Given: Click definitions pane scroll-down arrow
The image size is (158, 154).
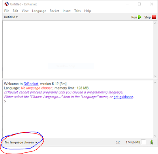Looking at the screenshot, I should [155, 76].
